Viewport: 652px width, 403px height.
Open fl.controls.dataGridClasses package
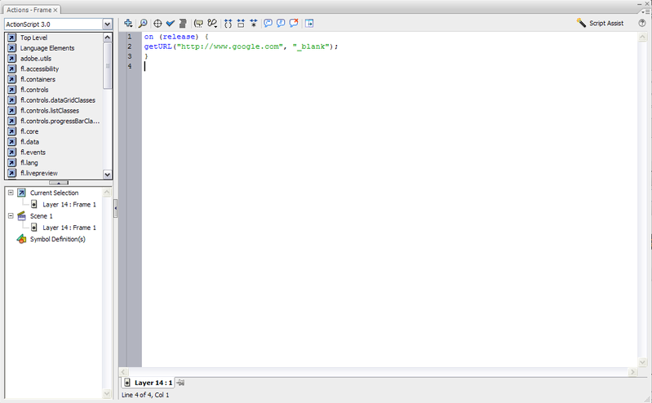tap(57, 100)
